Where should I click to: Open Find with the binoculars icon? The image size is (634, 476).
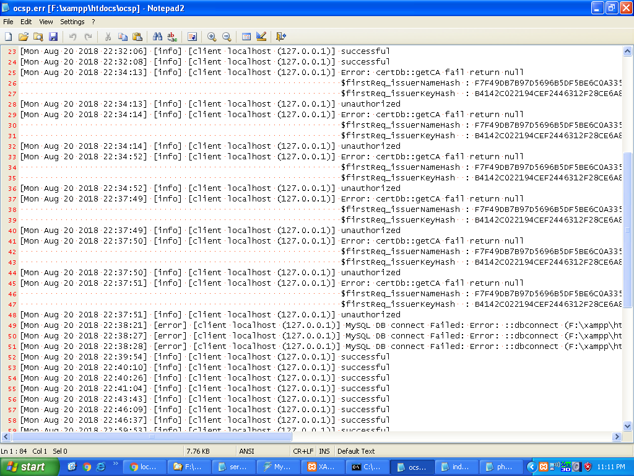point(158,37)
